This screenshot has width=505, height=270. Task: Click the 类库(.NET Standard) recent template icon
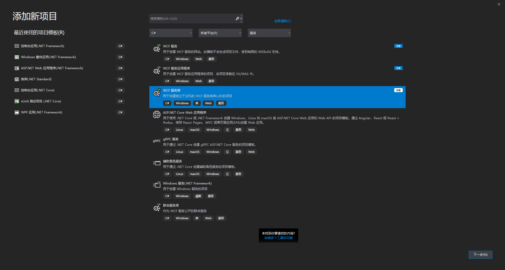[17, 79]
